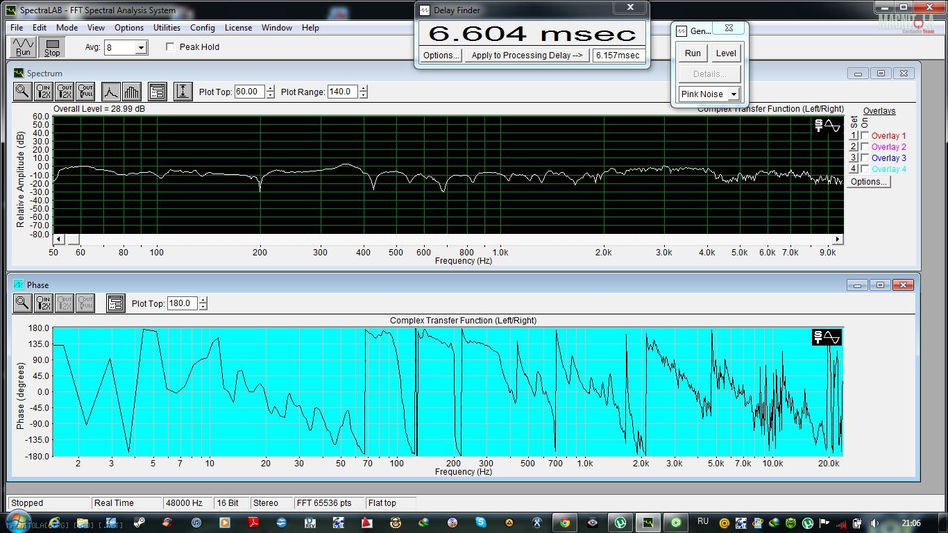Decrease Phase Plot Top with down arrow
Image resolution: width=948 pixels, height=533 pixels.
click(203, 307)
